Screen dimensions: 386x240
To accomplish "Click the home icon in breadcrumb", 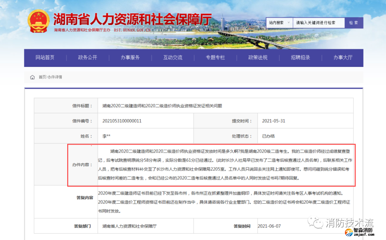I will pyautogui.click(x=33, y=77).
